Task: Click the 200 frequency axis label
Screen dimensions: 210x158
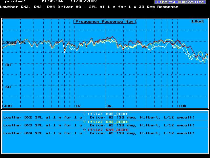Action: click(x=8, y=106)
